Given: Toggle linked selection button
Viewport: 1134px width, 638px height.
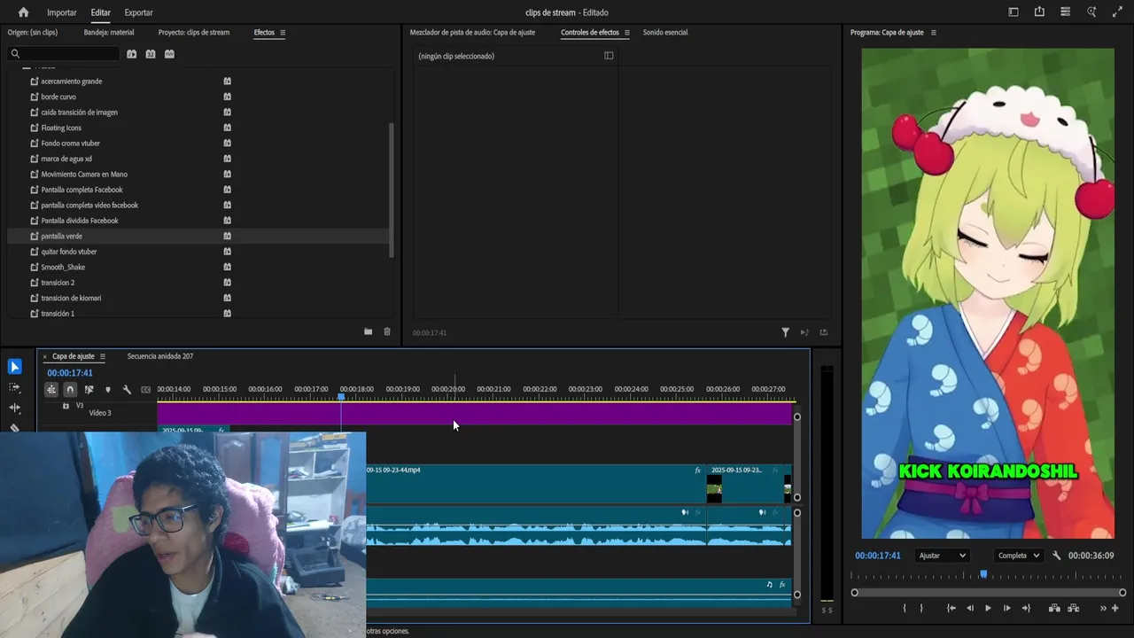Looking at the screenshot, I should point(89,389).
